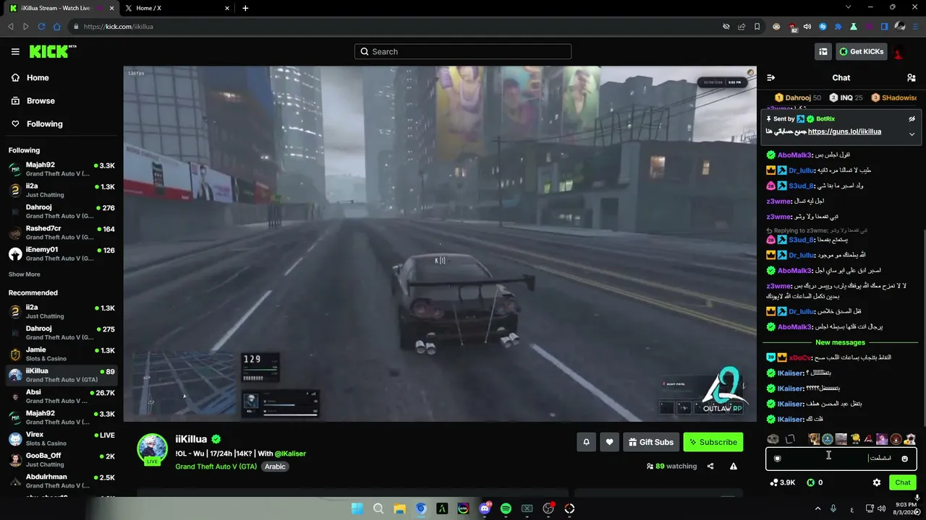Open the chat users list icon
This screenshot has height=520, width=926.
pyautogui.click(x=911, y=78)
